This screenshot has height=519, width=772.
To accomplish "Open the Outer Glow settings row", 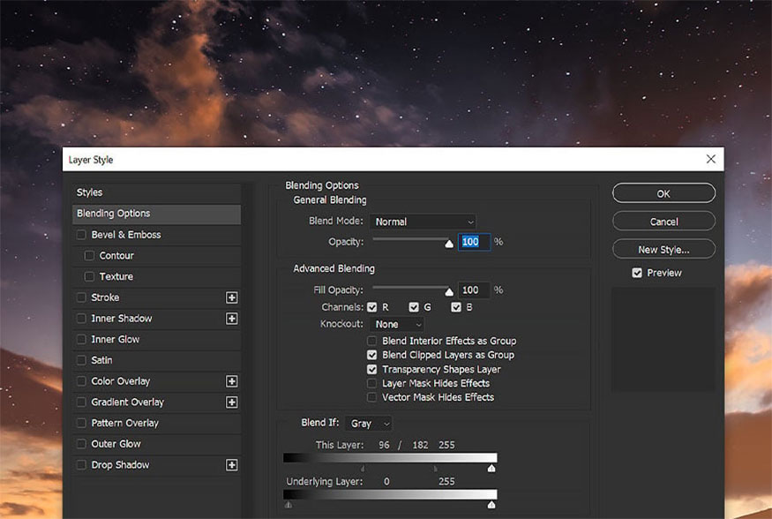I will (156, 444).
